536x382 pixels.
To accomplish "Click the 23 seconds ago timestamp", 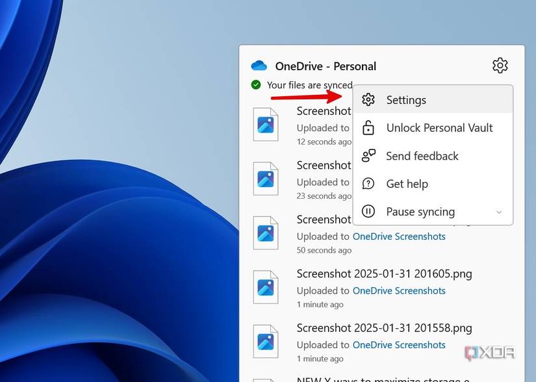I will point(324,196).
